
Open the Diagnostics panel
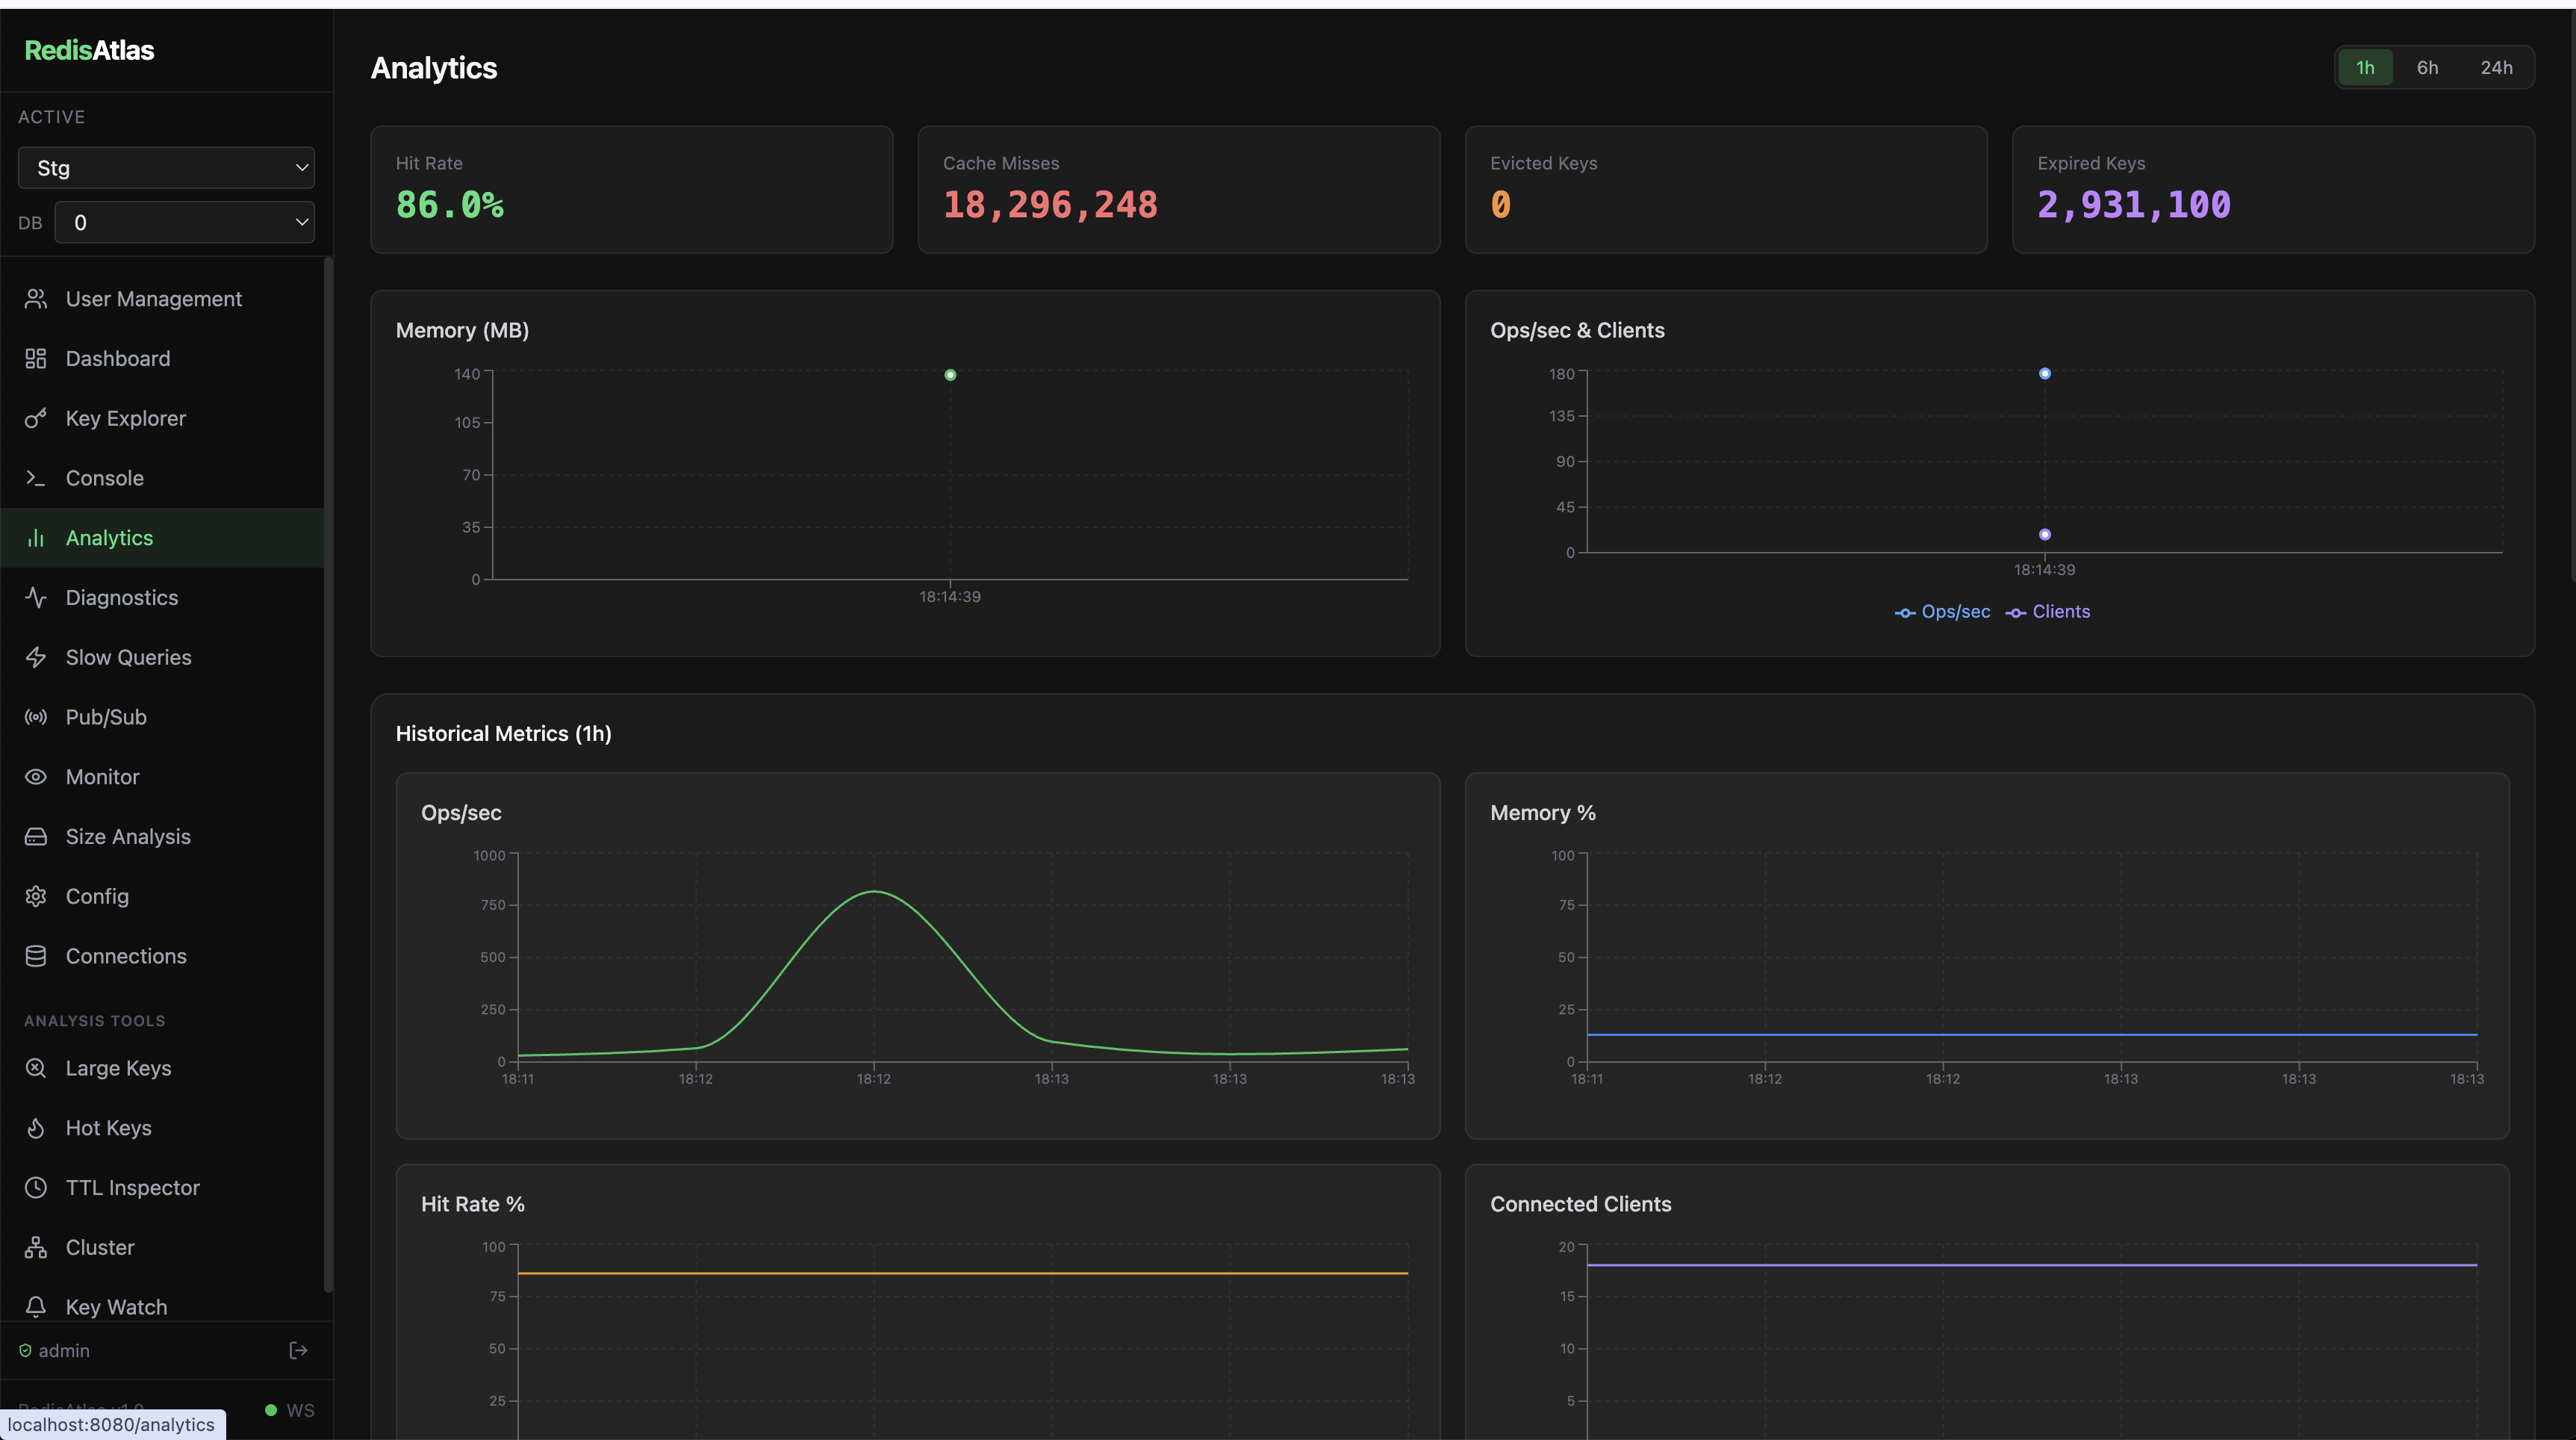pos(121,597)
